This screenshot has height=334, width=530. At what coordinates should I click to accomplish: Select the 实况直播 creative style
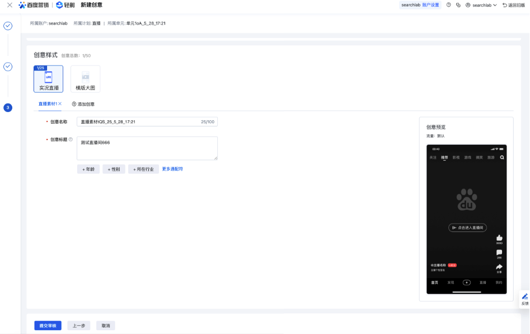click(x=48, y=79)
